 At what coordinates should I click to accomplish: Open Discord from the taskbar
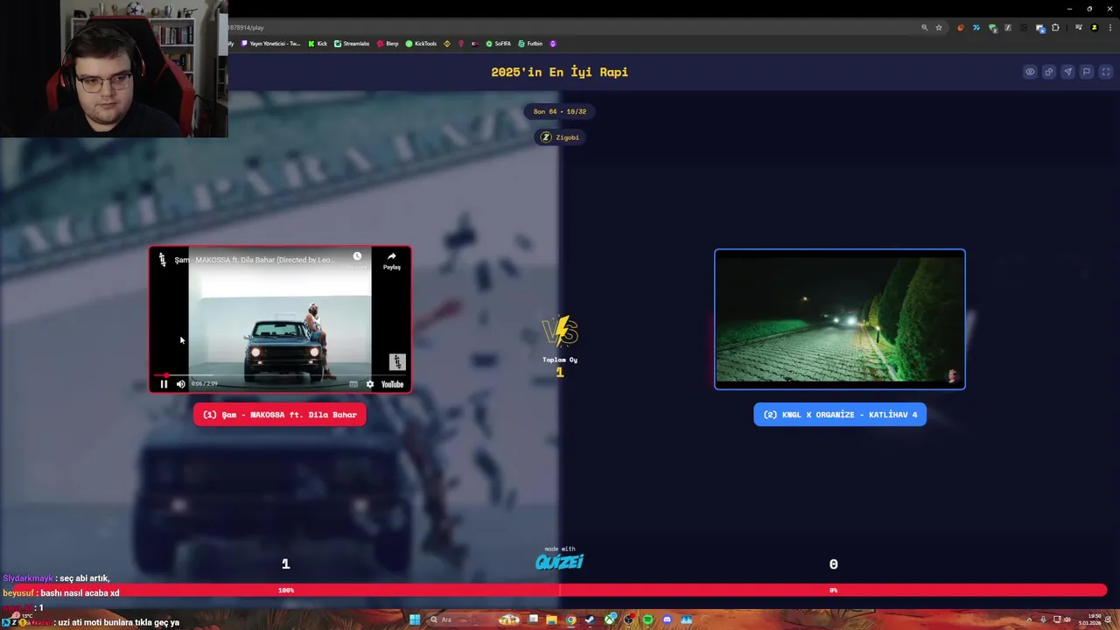tap(667, 619)
